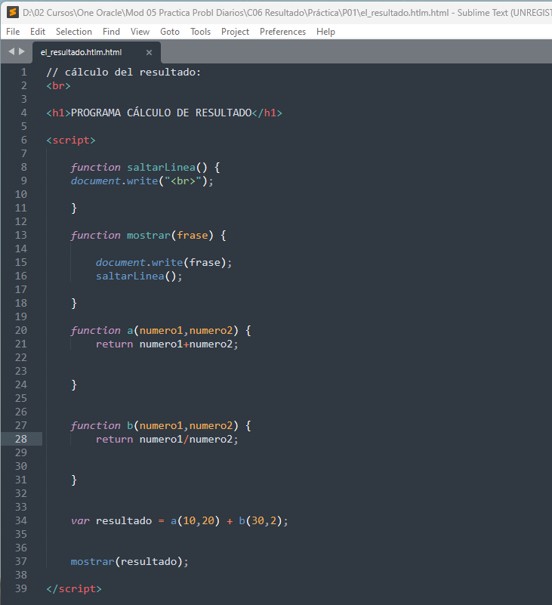Click 'var resultado' assignment on line 34
Viewport: 552px width, 605px height.
point(180,521)
